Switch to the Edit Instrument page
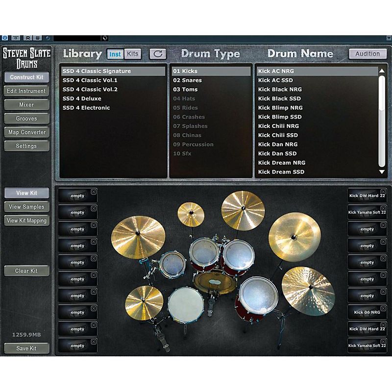 26,91
